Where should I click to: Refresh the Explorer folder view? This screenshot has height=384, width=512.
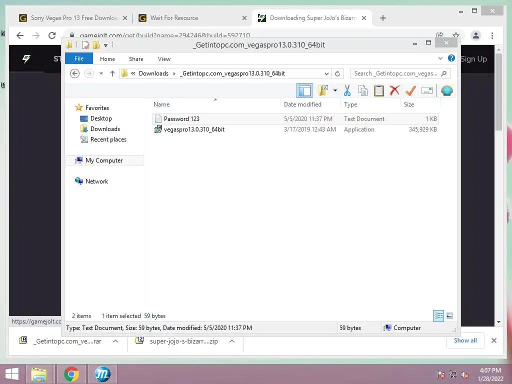(337, 73)
